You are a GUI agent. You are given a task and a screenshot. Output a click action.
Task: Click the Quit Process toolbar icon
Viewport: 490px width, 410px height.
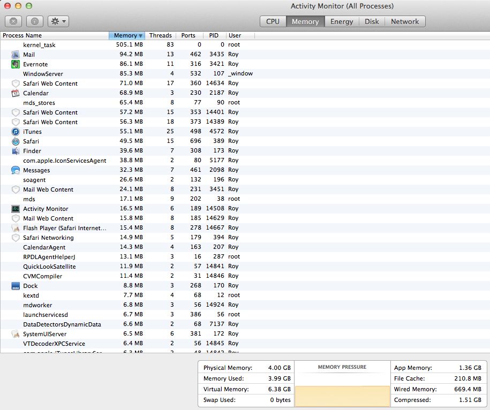13,21
